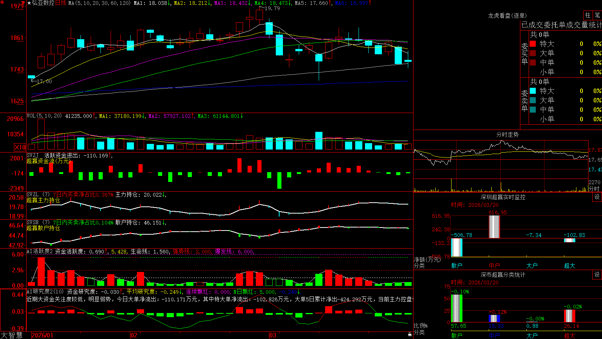
Task: Click the 爆发线: 6.000 label
Action: coord(234,252)
